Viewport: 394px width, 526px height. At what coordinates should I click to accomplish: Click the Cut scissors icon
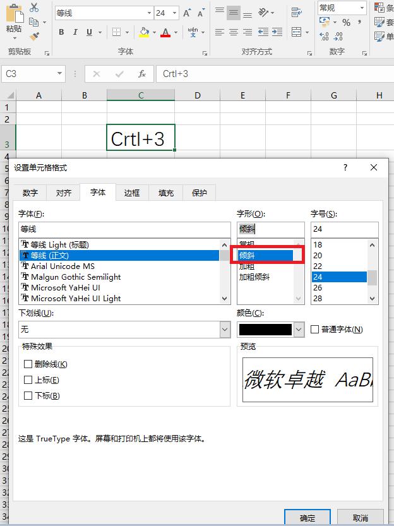pos(34,8)
